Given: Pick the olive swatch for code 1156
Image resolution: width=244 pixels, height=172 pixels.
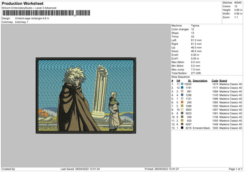Looking at the screenshot, I should 182,117.
